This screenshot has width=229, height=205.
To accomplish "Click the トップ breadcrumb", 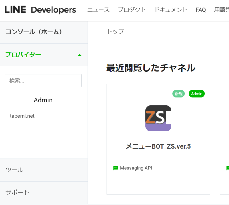I will (x=115, y=31).
